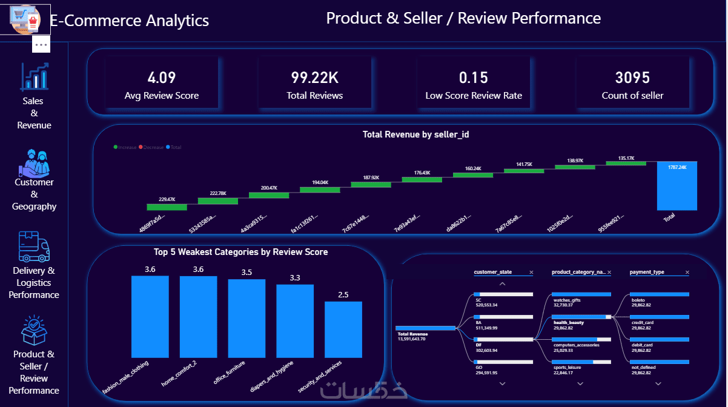
Task: Remove the payment_type level with its X
Action: (x=686, y=273)
